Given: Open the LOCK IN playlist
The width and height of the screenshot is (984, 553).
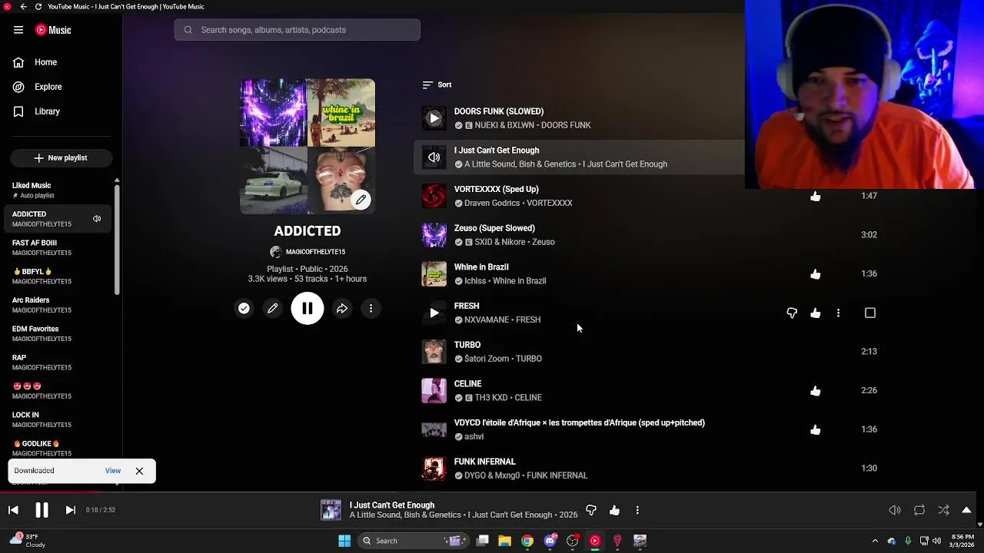Looking at the screenshot, I should click(58, 419).
